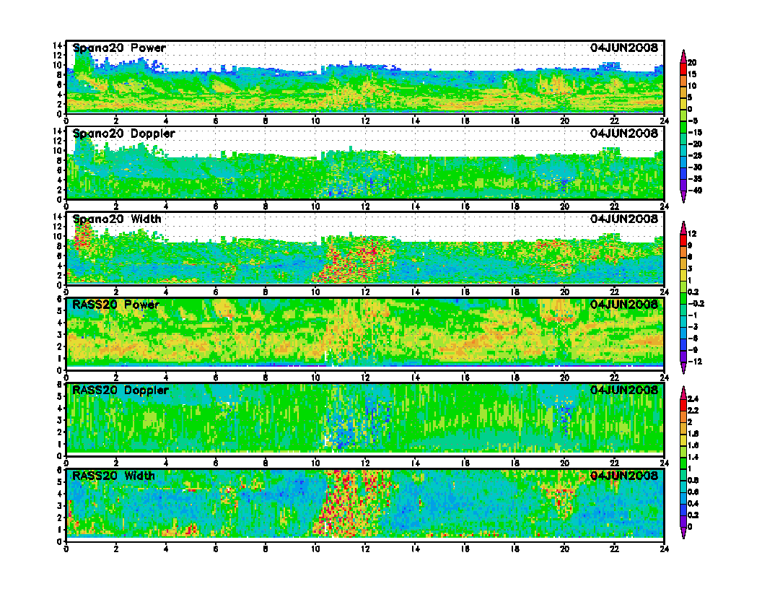
Task: Click the 04JUN2008 date in RASS20 Width panel
Action: pos(623,476)
